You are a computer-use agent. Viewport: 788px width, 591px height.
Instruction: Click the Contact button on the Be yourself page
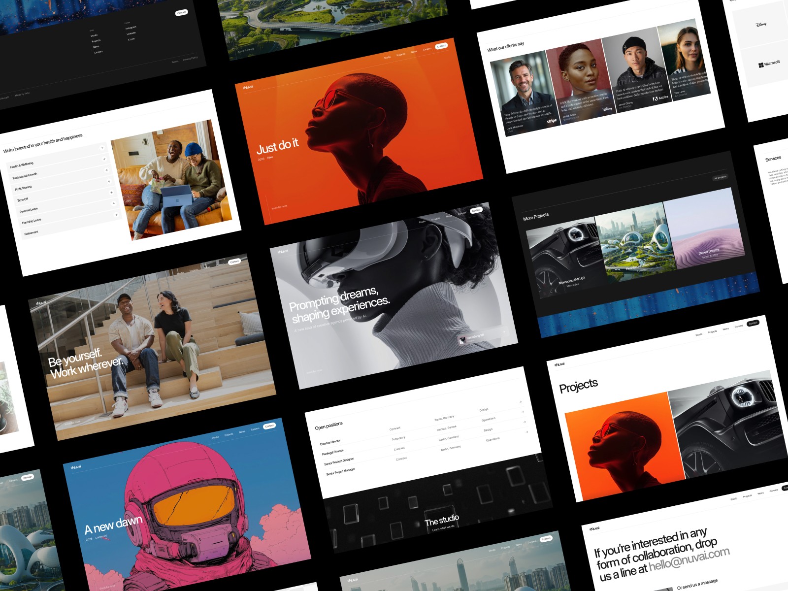click(234, 262)
